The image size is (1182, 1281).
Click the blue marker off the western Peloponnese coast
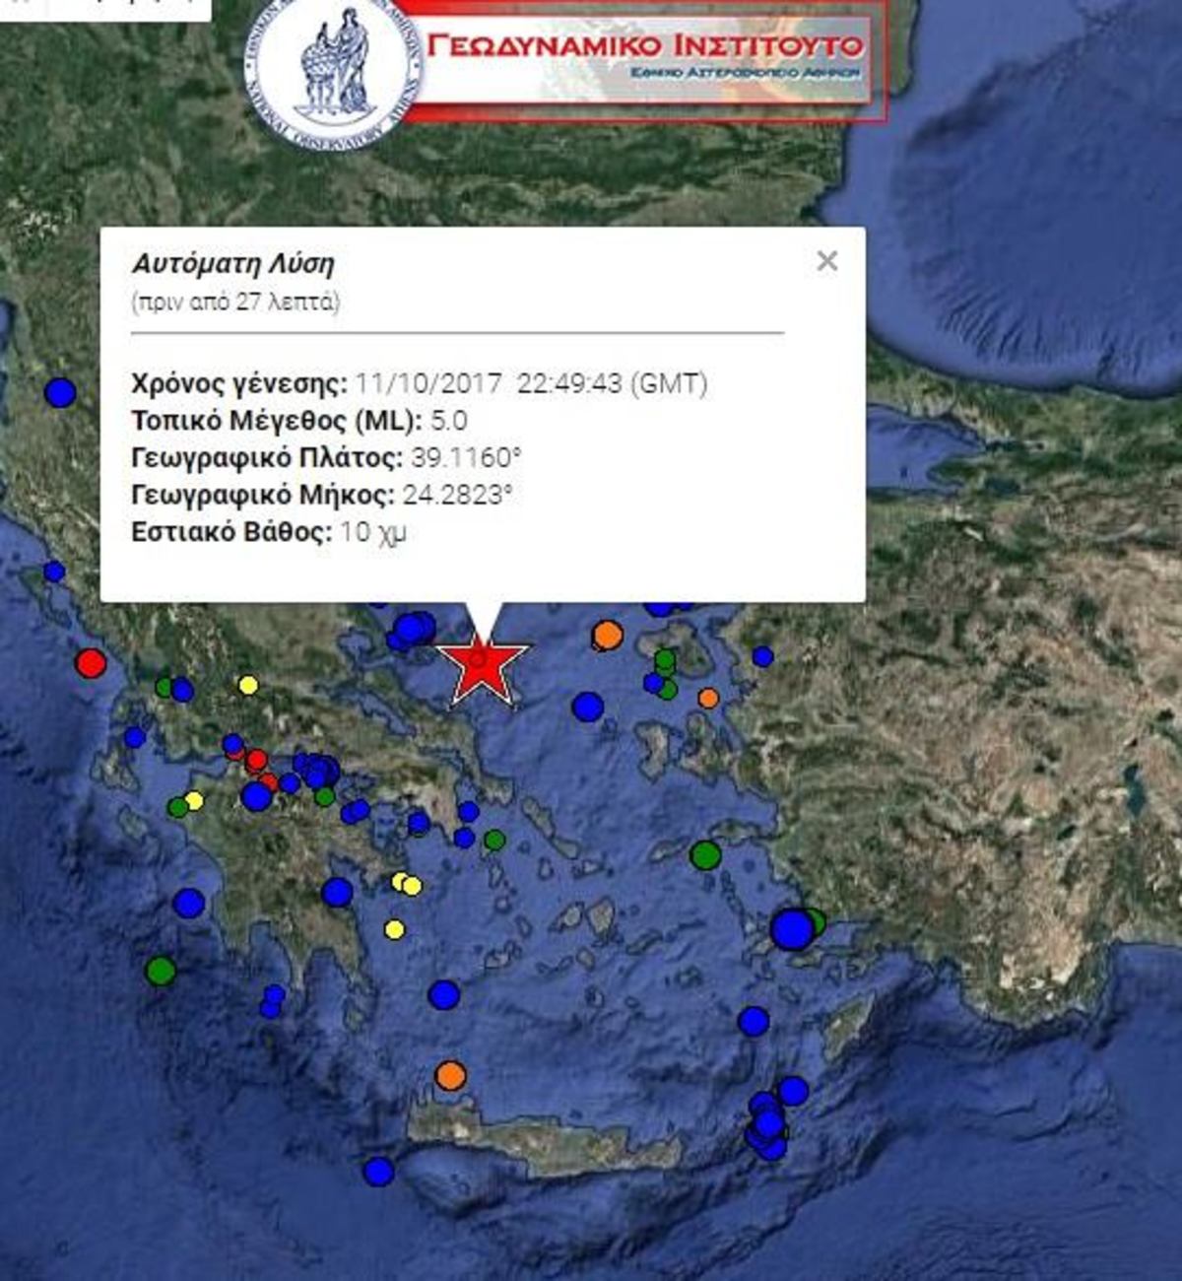189,903
